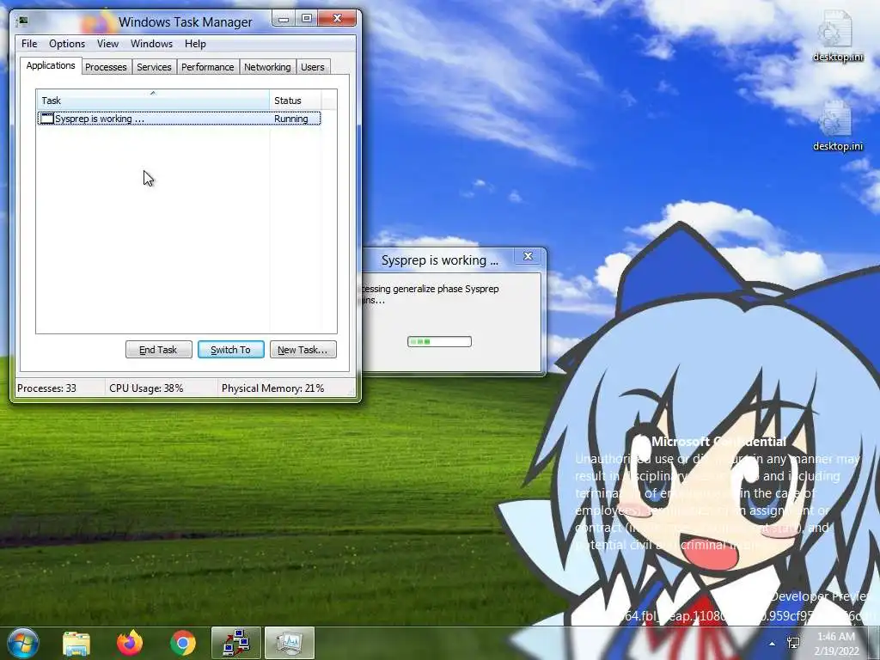Open the Help menu

click(x=195, y=44)
